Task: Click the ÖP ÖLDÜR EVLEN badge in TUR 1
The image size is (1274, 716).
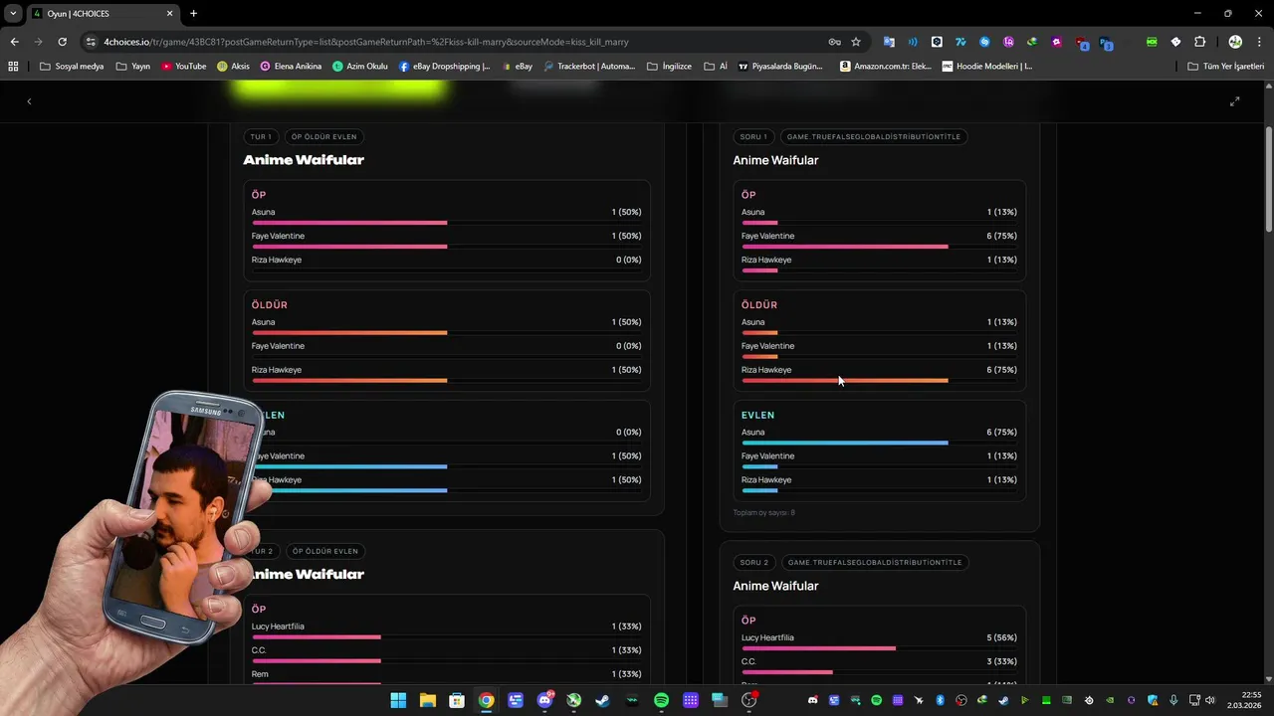Action: (x=324, y=136)
